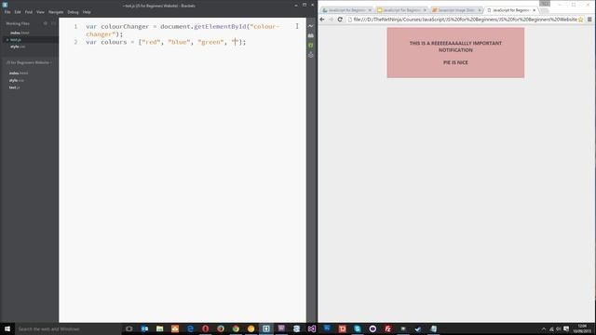Viewport: 596px width, 335px height.
Task: Switch to the JavaScript Image Slider tab
Action: point(455,10)
